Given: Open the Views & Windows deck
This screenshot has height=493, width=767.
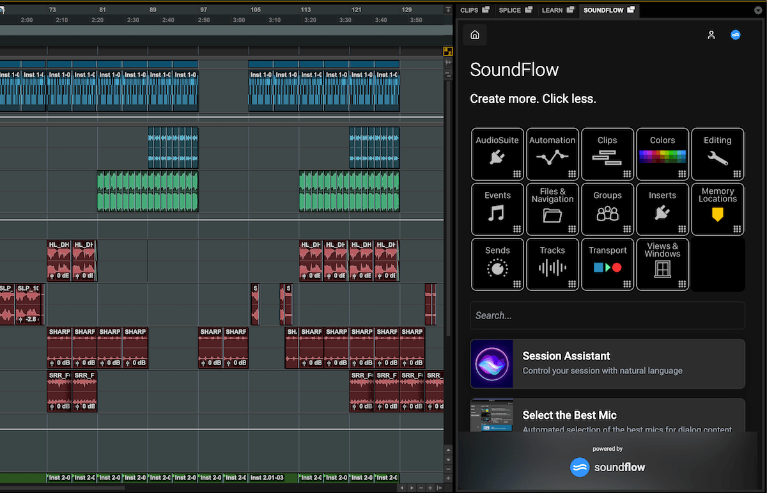Looking at the screenshot, I should click(x=662, y=264).
